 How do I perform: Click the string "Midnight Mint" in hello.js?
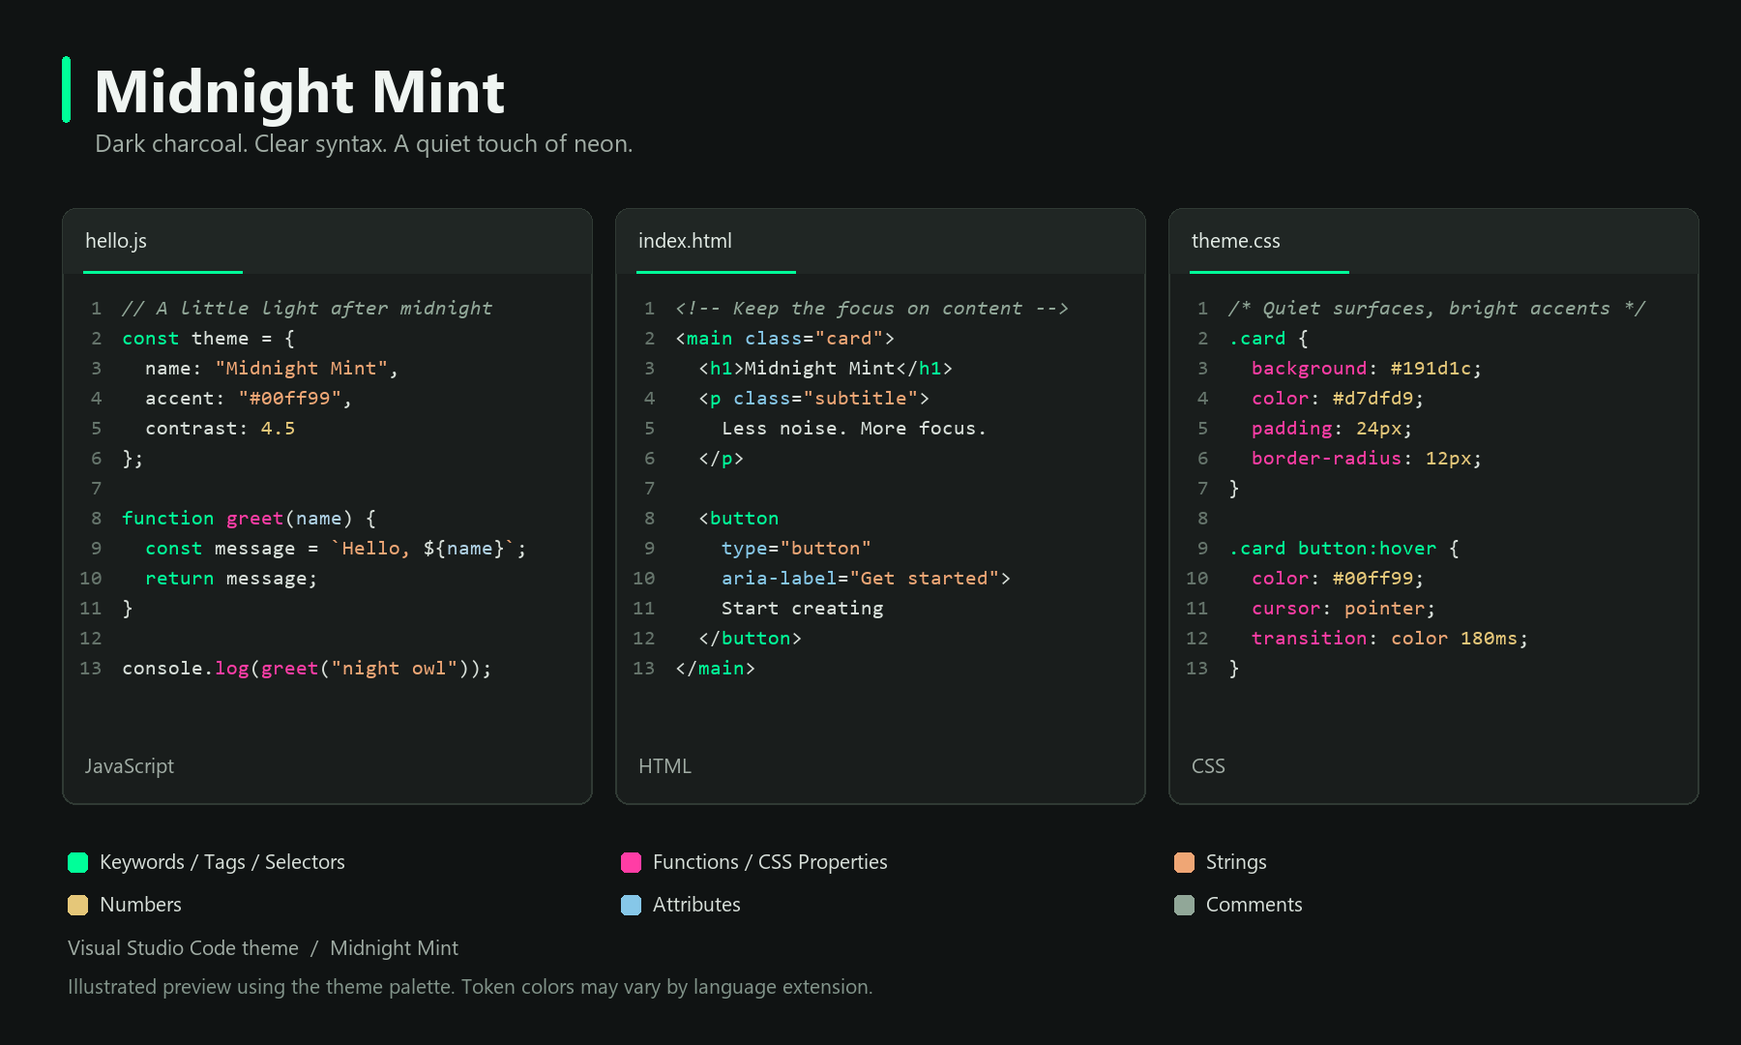(301, 369)
